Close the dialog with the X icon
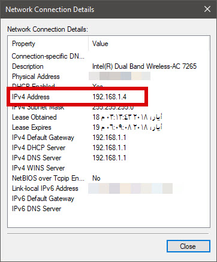 (x=207, y=9)
